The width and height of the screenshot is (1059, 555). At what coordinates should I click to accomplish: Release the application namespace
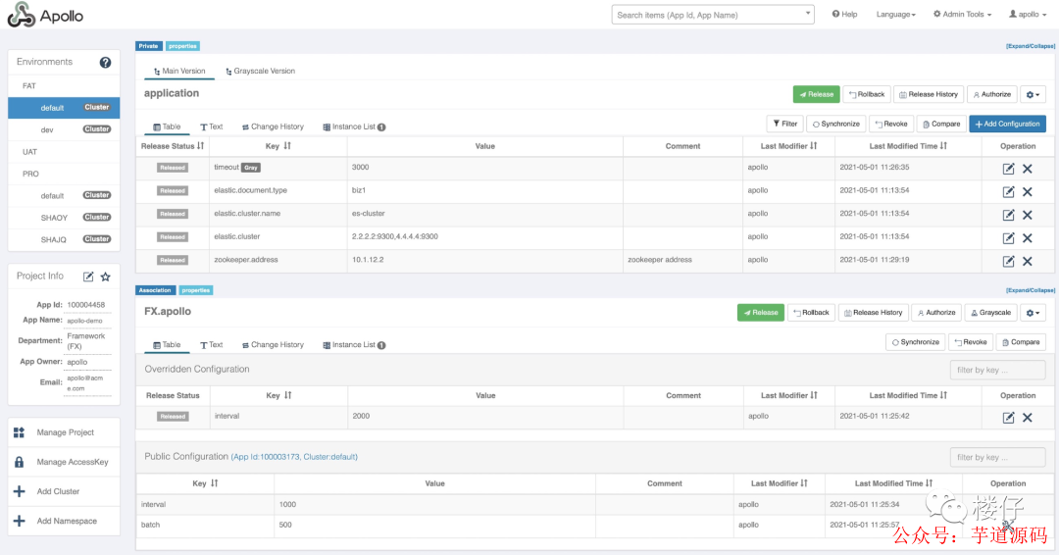coord(816,94)
